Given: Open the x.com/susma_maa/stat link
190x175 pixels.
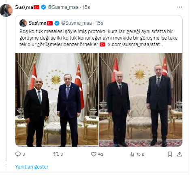Looking at the screenshot, I should (135, 44).
